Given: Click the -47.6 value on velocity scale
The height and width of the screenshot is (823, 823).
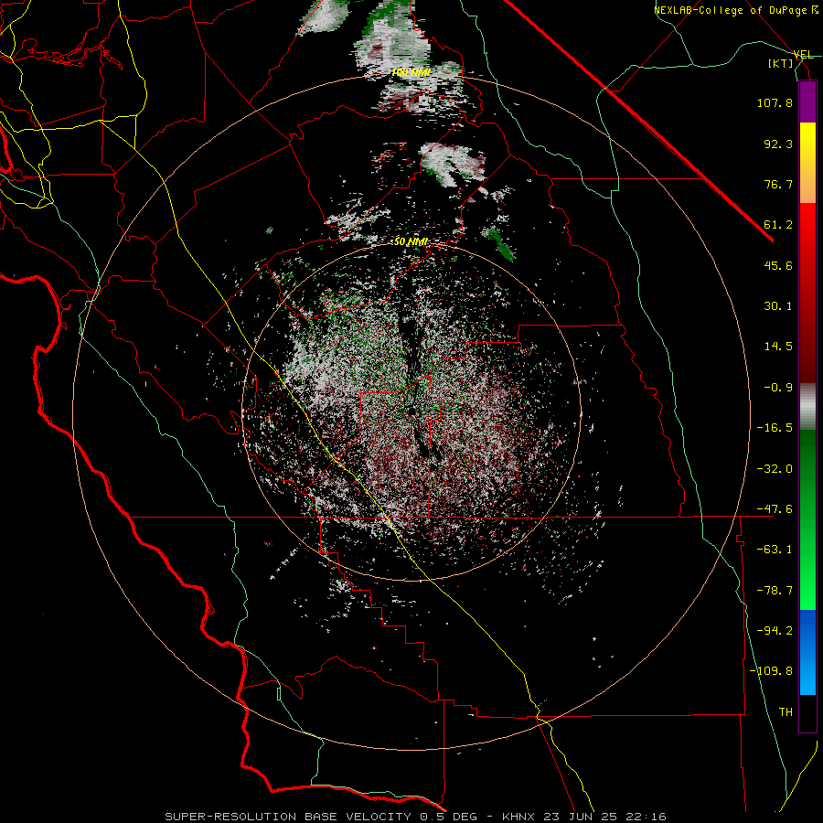Looking at the screenshot, I should tap(775, 509).
